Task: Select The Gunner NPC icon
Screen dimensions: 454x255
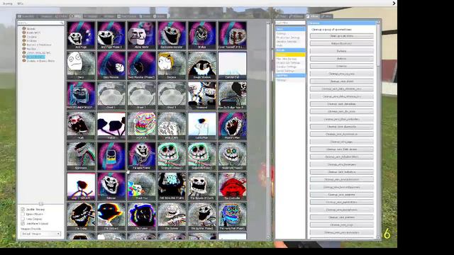Action: [x=172, y=217]
